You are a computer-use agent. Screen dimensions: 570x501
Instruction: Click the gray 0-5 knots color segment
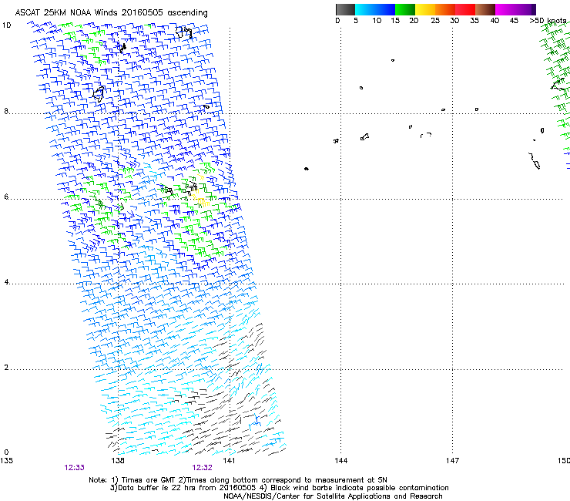pos(345,9)
